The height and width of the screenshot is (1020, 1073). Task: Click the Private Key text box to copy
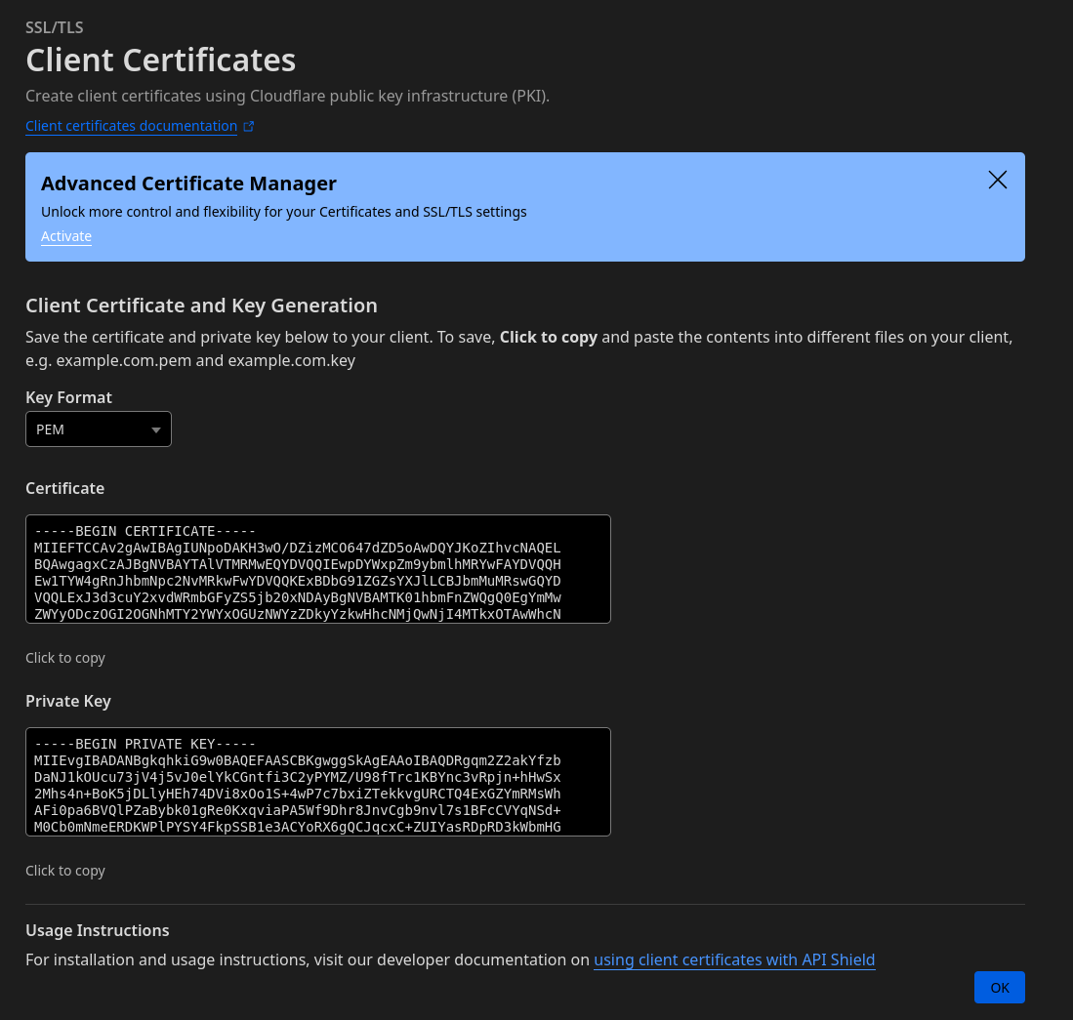click(318, 782)
